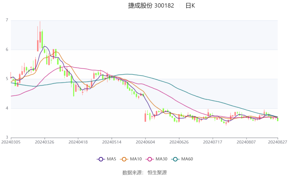The width and height of the screenshot is (289, 176).
Task: Click the data source text 恒生聚源
Action: click(157, 172)
